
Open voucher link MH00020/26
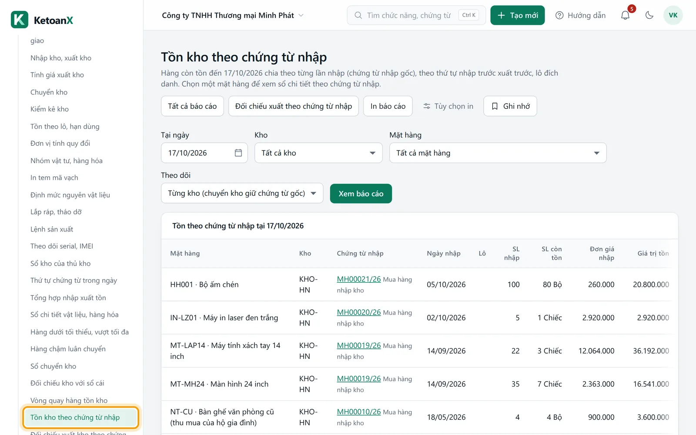[x=359, y=312]
